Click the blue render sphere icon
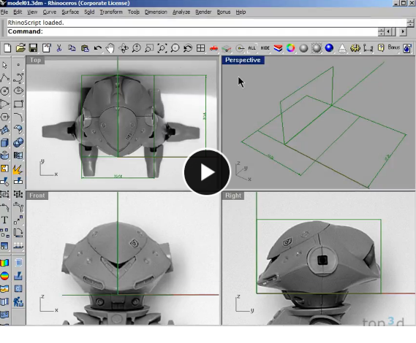416x343 pixels. tap(329, 48)
